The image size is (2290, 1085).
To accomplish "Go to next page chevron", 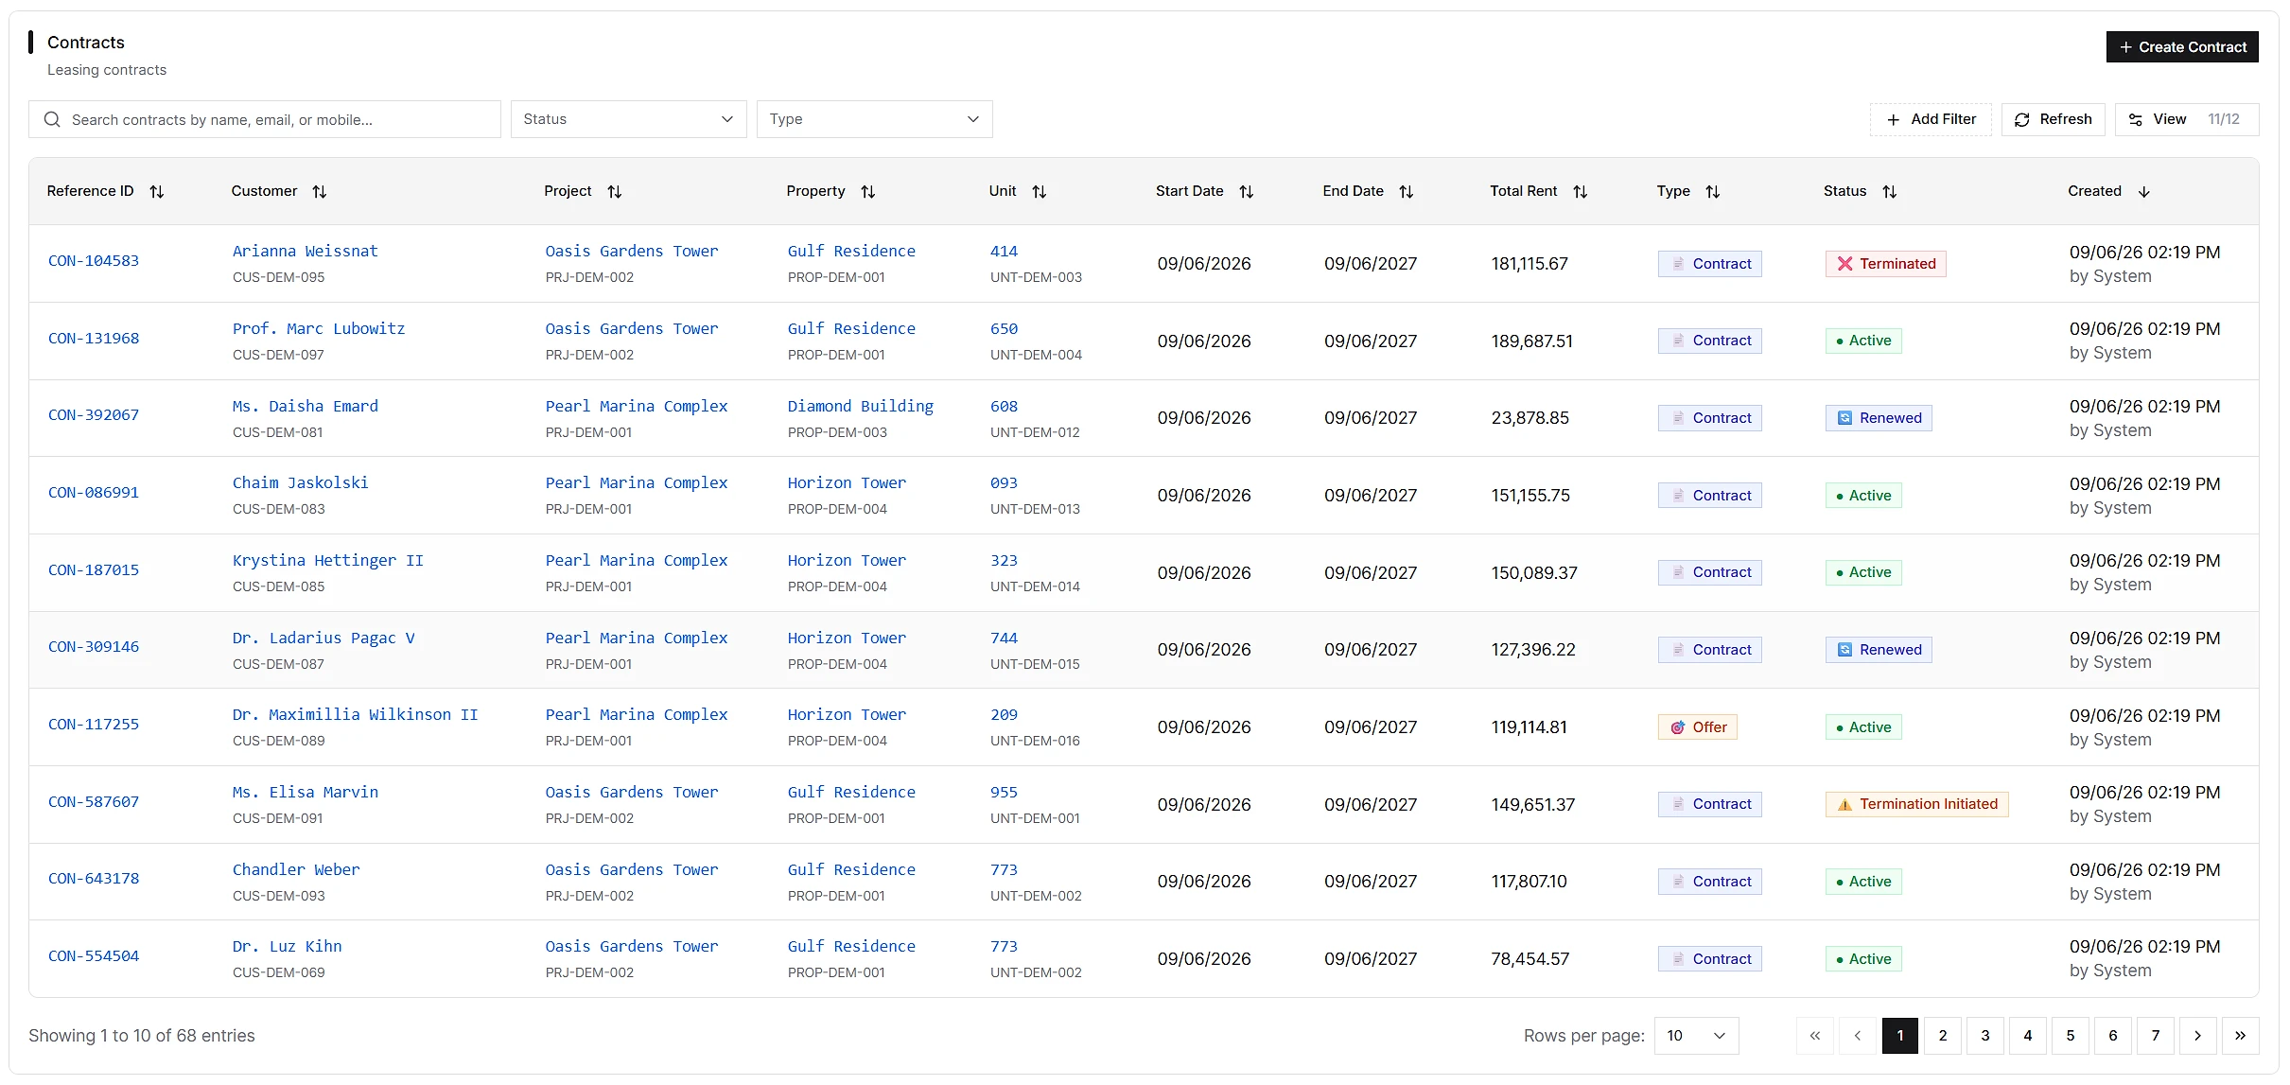I will tap(2198, 1036).
